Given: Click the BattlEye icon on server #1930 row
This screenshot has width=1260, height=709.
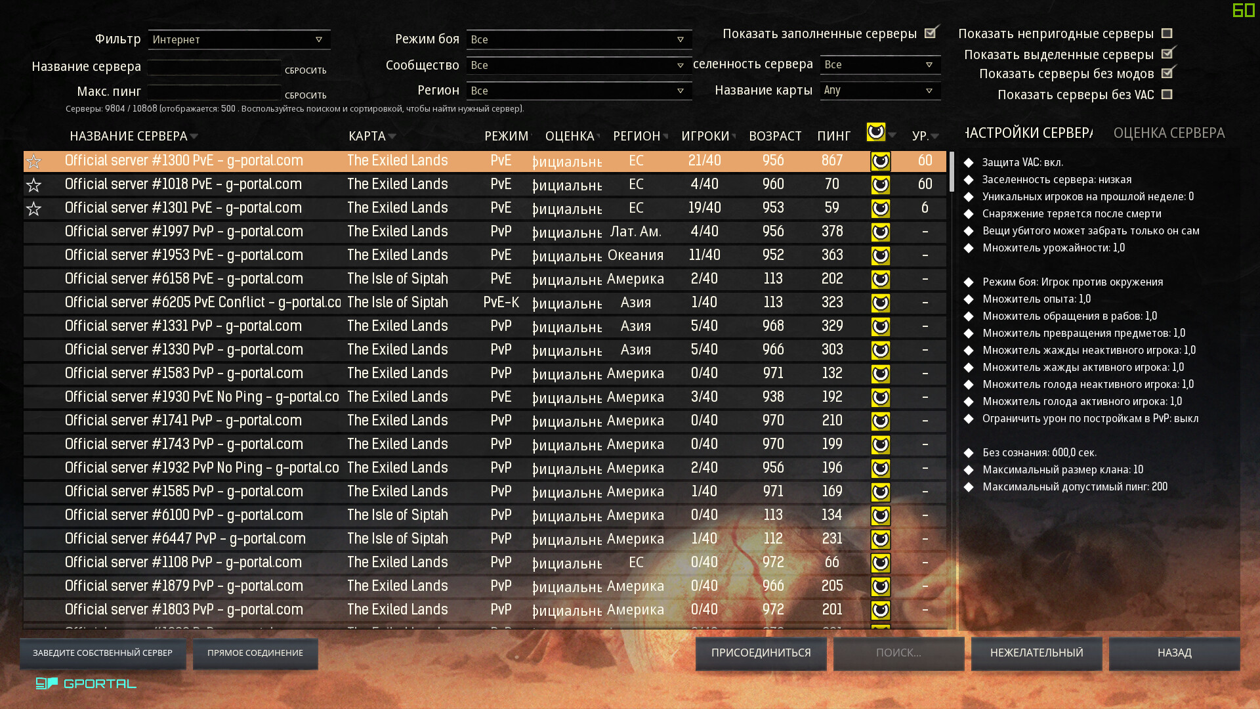Looking at the screenshot, I should pos(881,398).
